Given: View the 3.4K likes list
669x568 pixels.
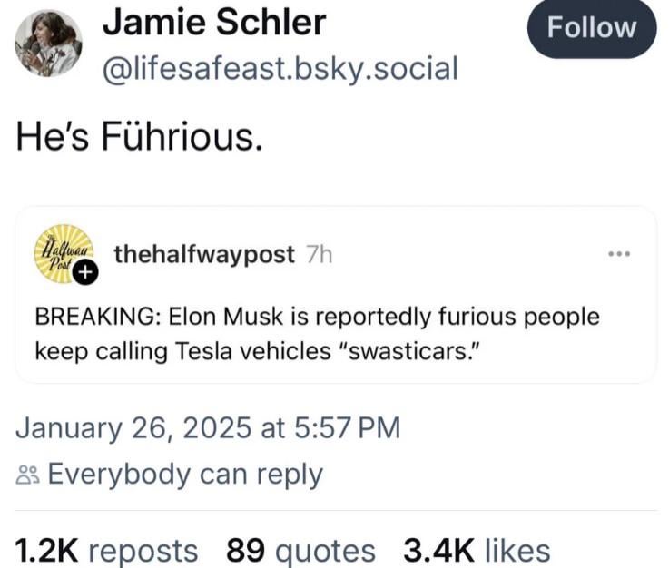Looking at the screenshot, I should (x=477, y=550).
